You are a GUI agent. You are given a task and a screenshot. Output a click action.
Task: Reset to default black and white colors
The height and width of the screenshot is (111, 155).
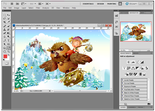4,60
